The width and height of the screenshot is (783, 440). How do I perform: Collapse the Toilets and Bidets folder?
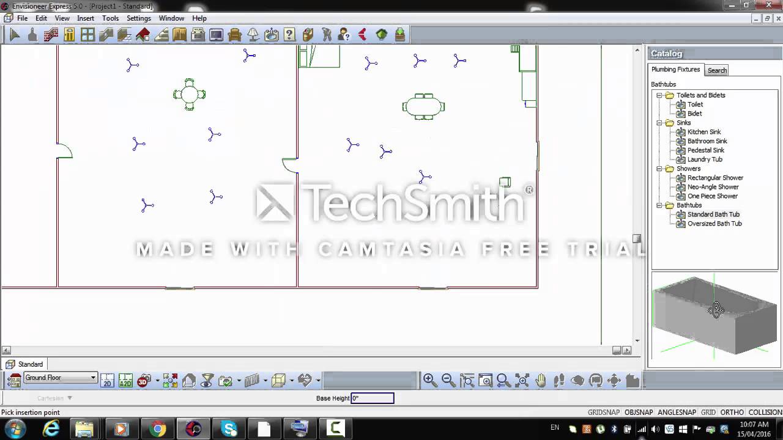tap(659, 95)
